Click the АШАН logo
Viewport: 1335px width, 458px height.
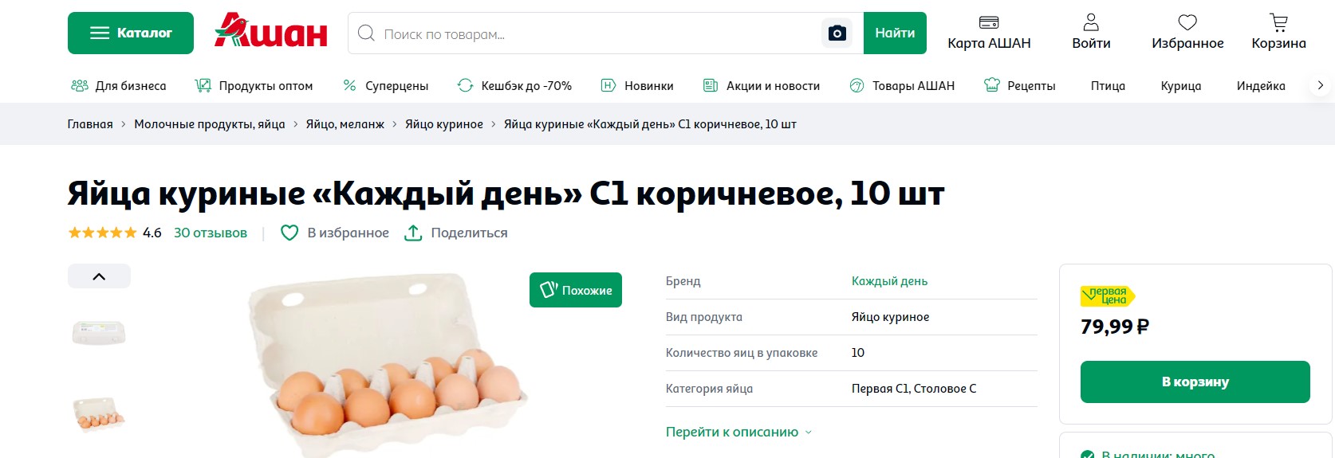coord(271,30)
